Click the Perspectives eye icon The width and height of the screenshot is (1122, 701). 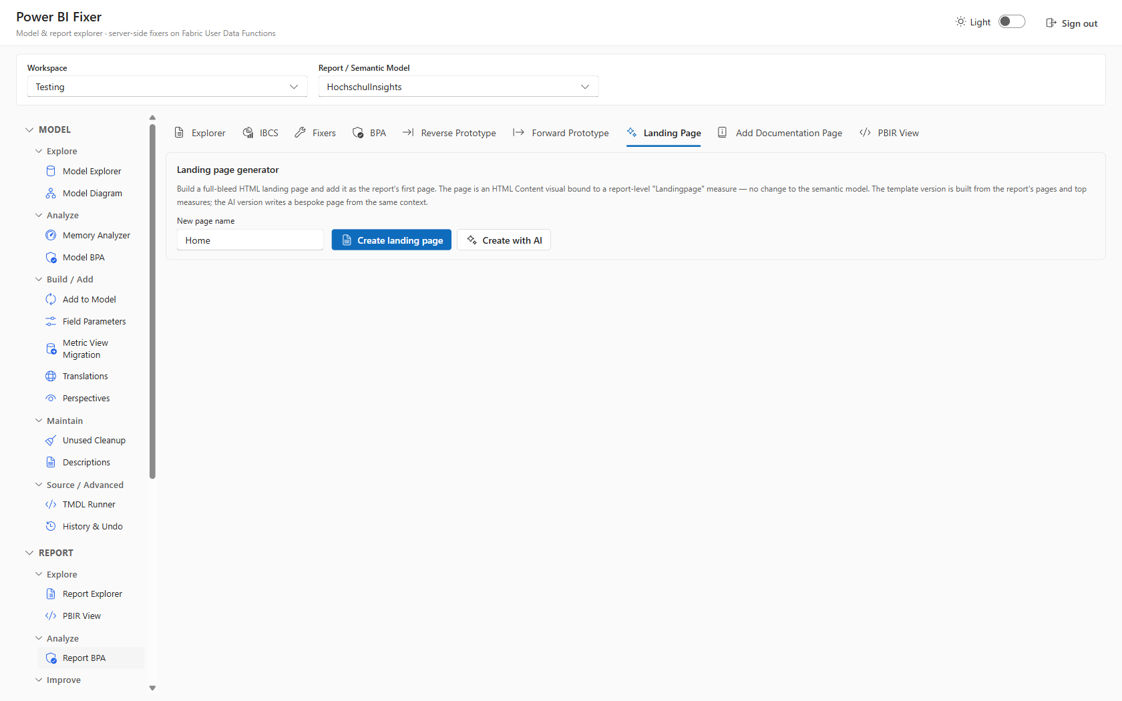click(51, 398)
